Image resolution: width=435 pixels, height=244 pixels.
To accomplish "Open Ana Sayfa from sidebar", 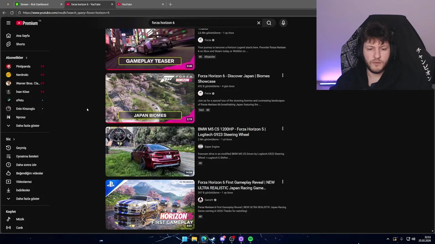I will tap(23, 36).
